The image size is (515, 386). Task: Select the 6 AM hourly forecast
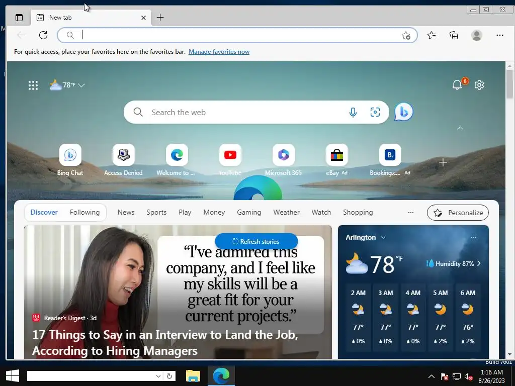(x=468, y=317)
